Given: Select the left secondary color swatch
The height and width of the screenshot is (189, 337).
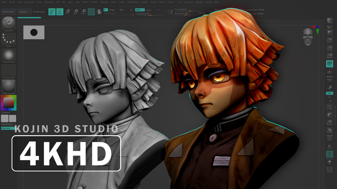Looking at the screenshot, I should 5,118.
